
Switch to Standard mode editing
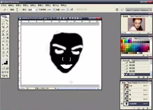click(x=3, y=68)
